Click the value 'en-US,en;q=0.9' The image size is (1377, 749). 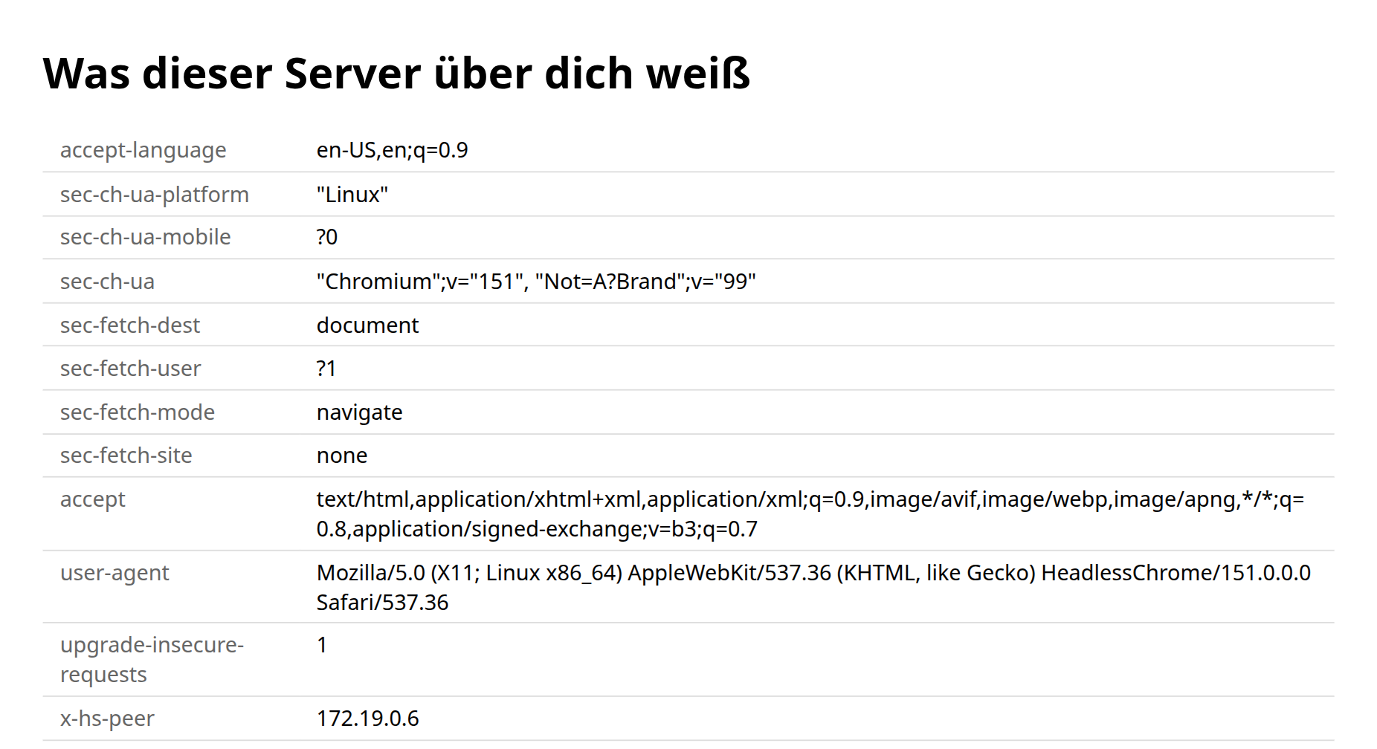(x=392, y=150)
